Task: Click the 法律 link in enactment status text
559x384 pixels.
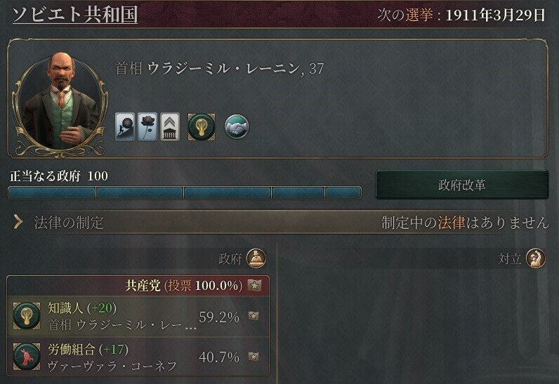Action: pos(452,223)
